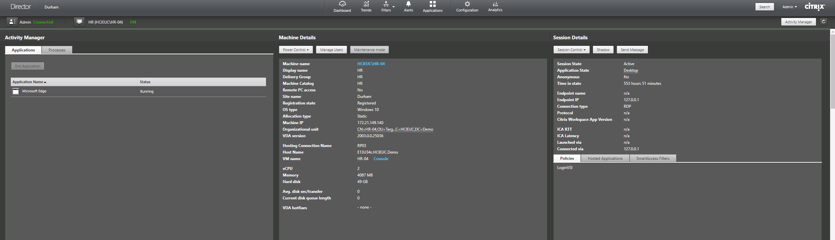Expand the Admin account menu
This screenshot has height=240, width=835.
(x=789, y=7)
